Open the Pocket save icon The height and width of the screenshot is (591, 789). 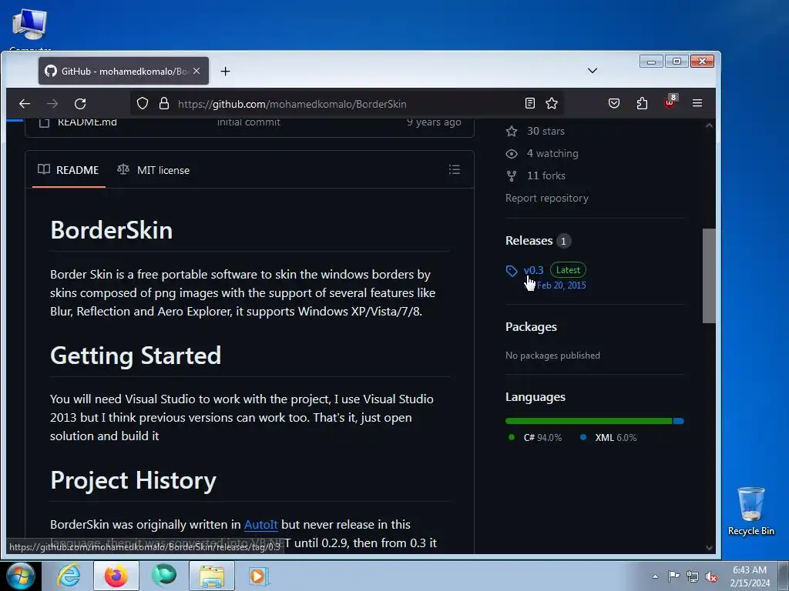614,104
